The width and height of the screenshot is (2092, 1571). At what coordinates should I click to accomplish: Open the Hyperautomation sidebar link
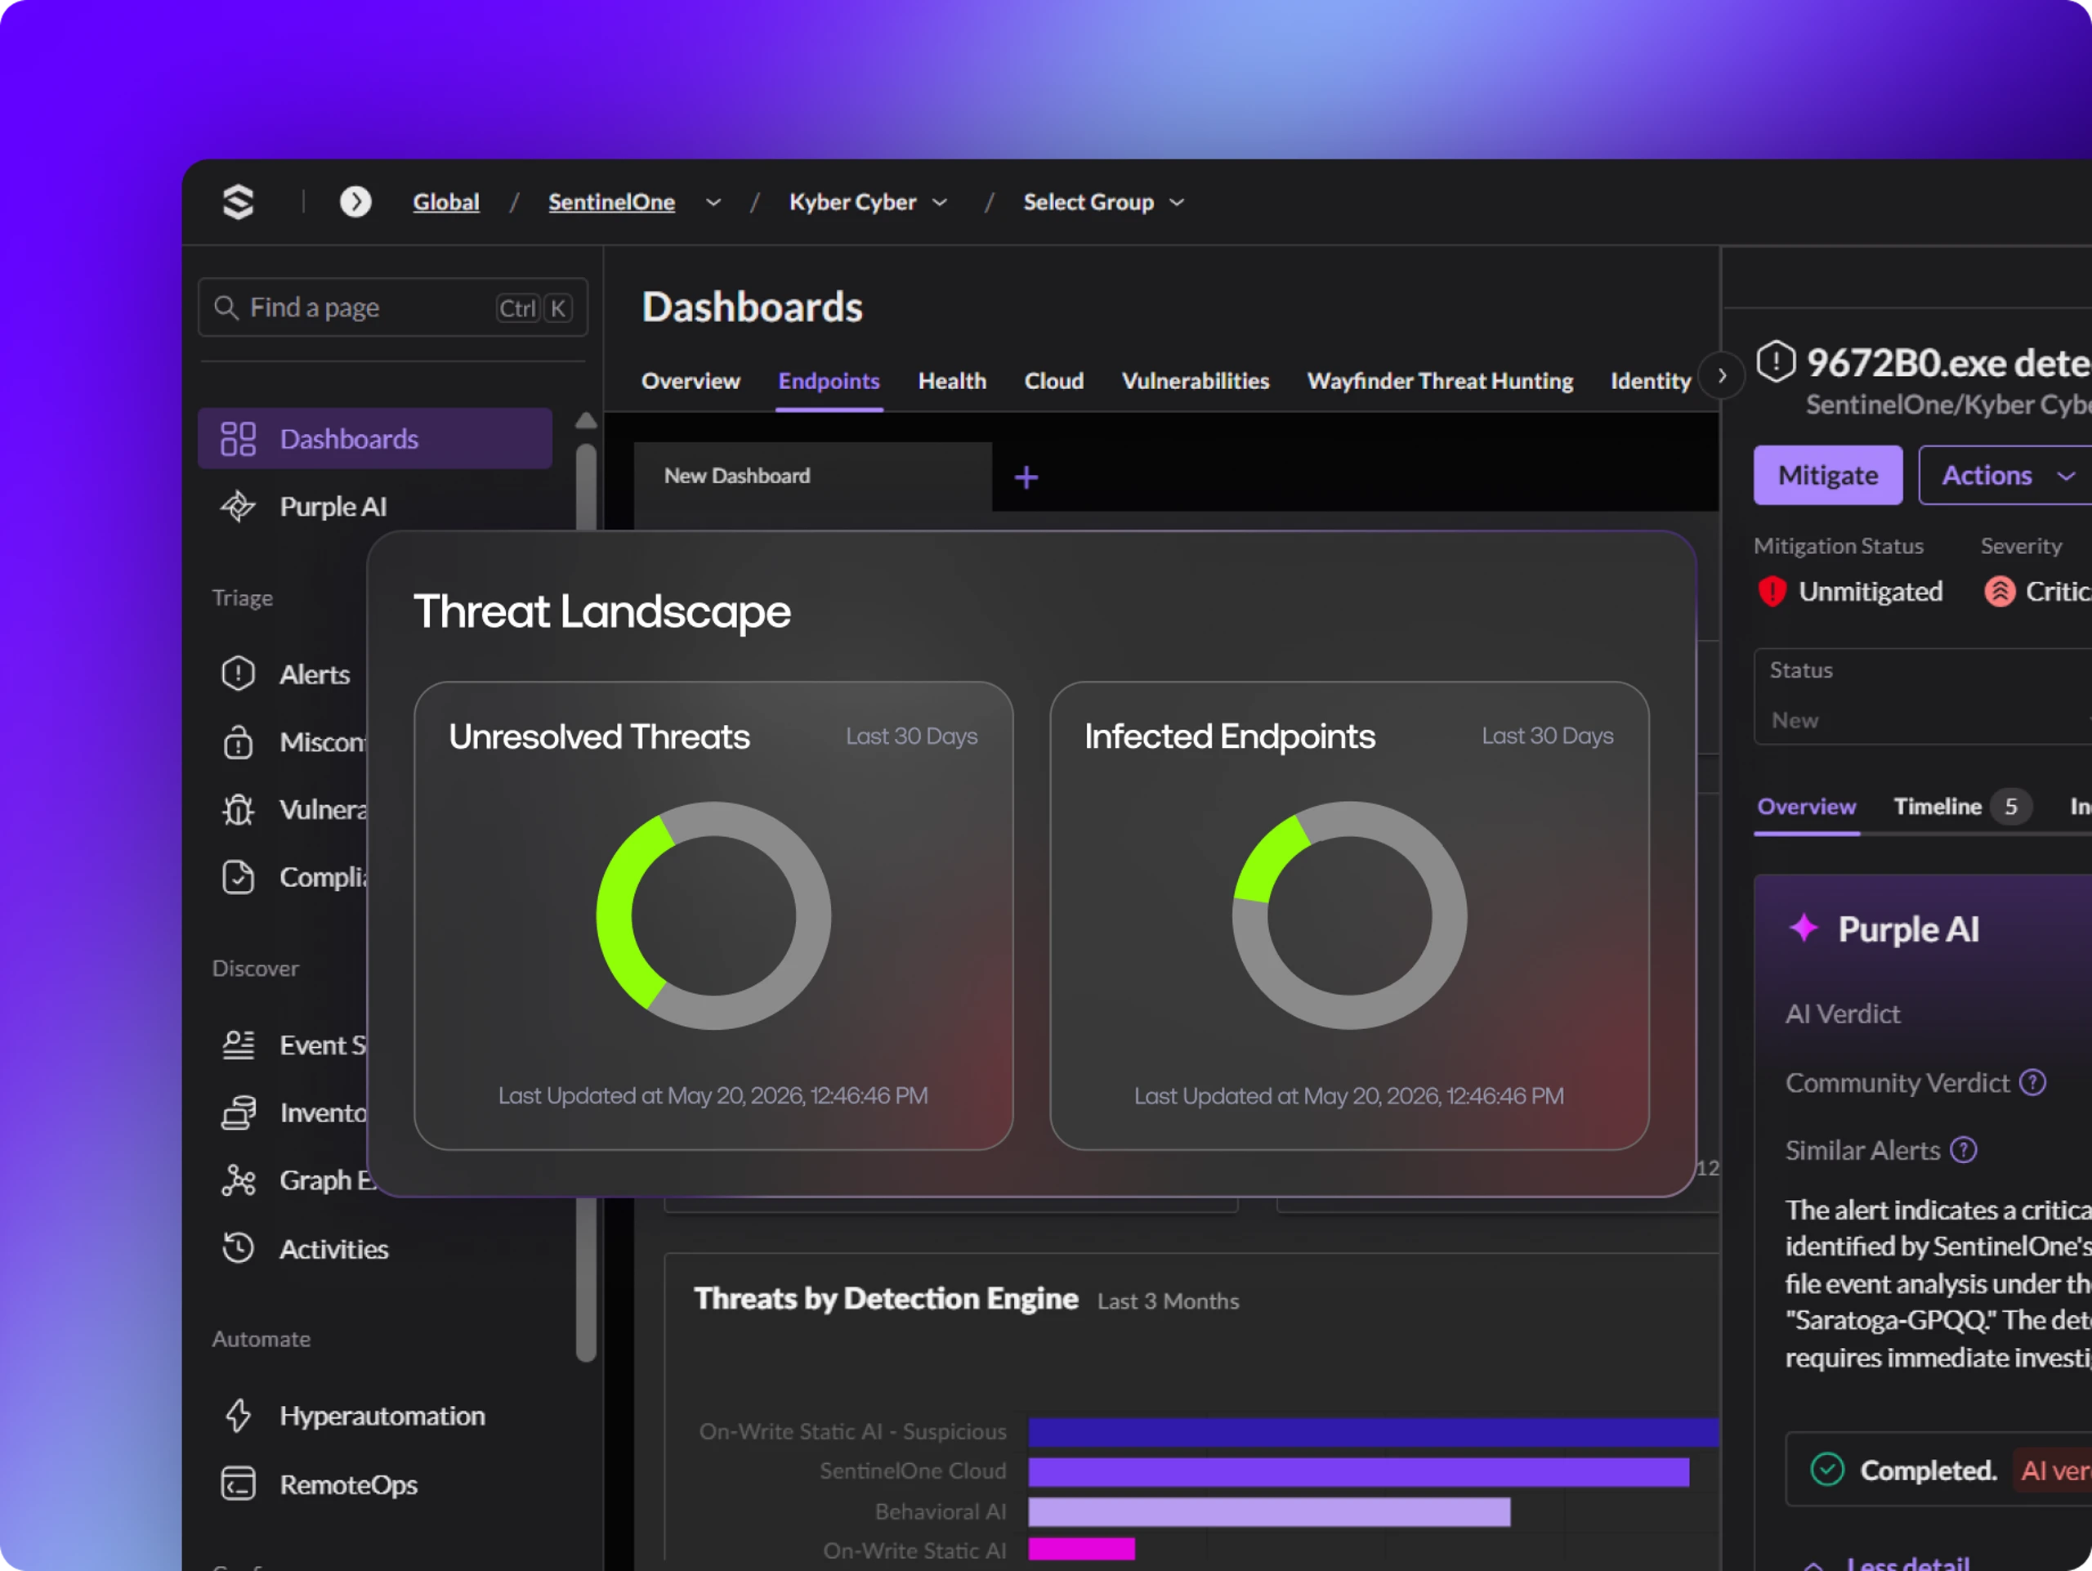(x=382, y=1416)
